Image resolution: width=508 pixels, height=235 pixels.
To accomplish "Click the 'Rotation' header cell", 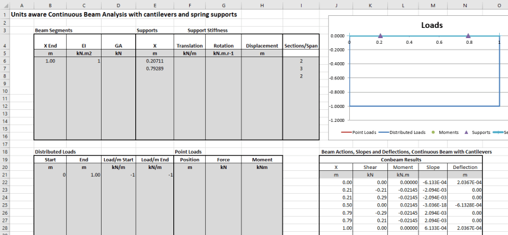I will point(224,46).
